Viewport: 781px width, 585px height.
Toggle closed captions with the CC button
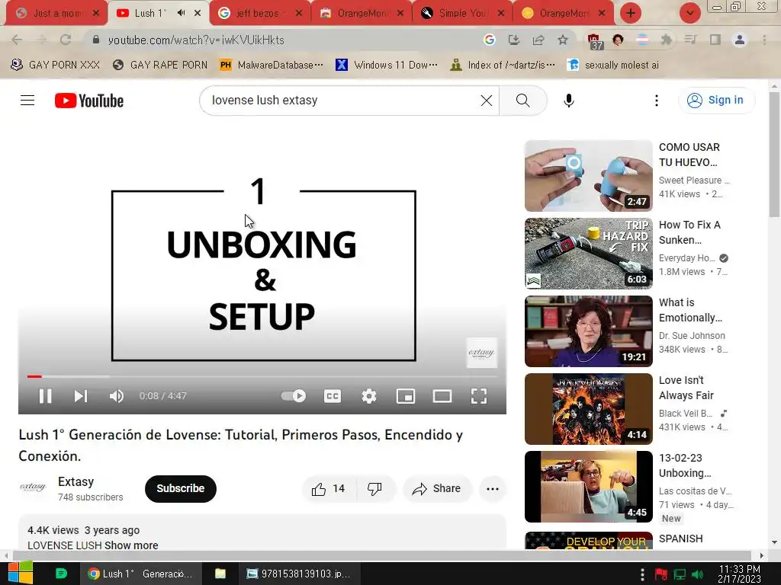point(333,396)
